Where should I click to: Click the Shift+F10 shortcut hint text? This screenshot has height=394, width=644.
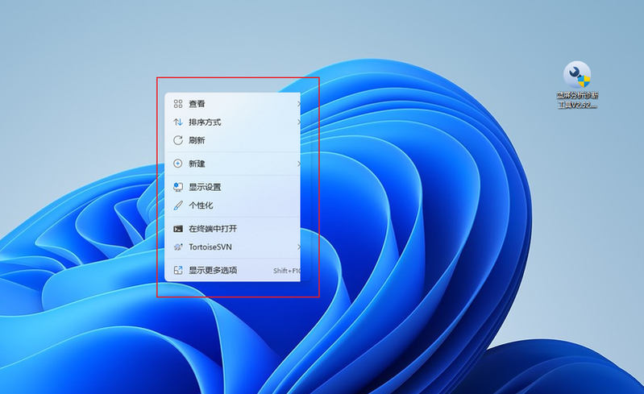pos(286,271)
